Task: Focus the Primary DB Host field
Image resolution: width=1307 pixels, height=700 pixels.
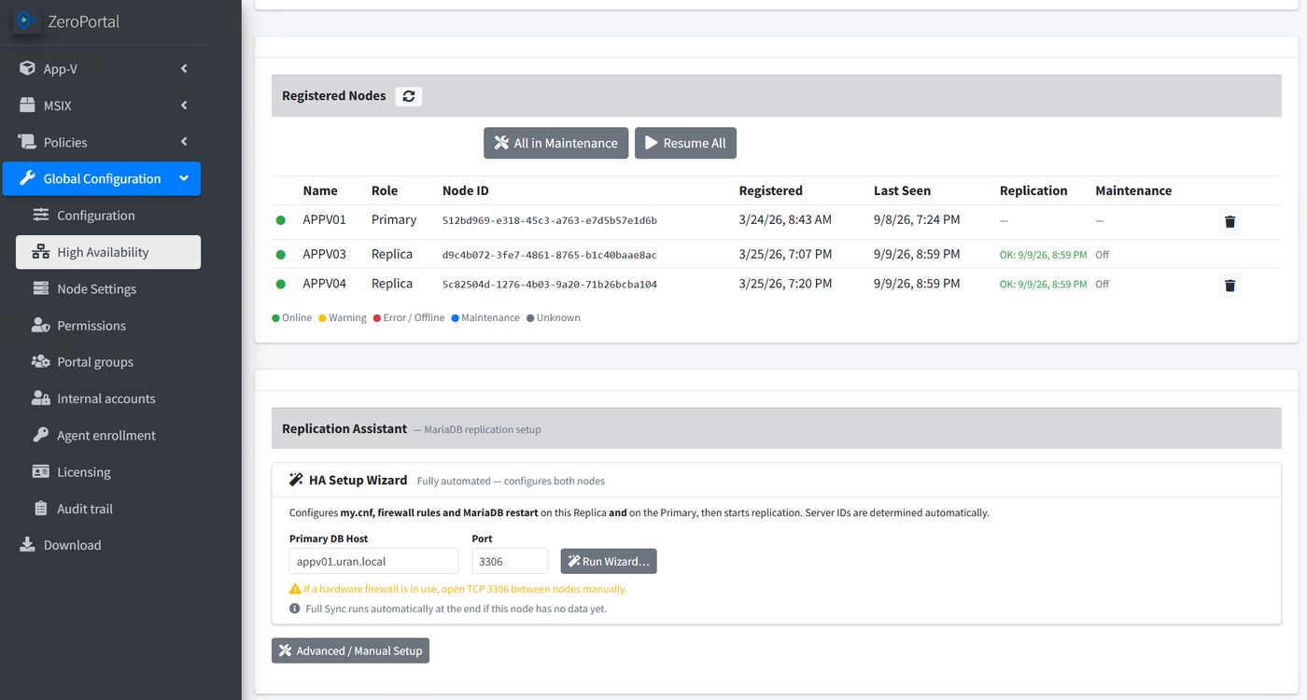Action: [x=373, y=561]
